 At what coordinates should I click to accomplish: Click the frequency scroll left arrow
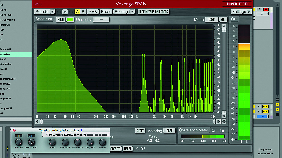pos(37,121)
